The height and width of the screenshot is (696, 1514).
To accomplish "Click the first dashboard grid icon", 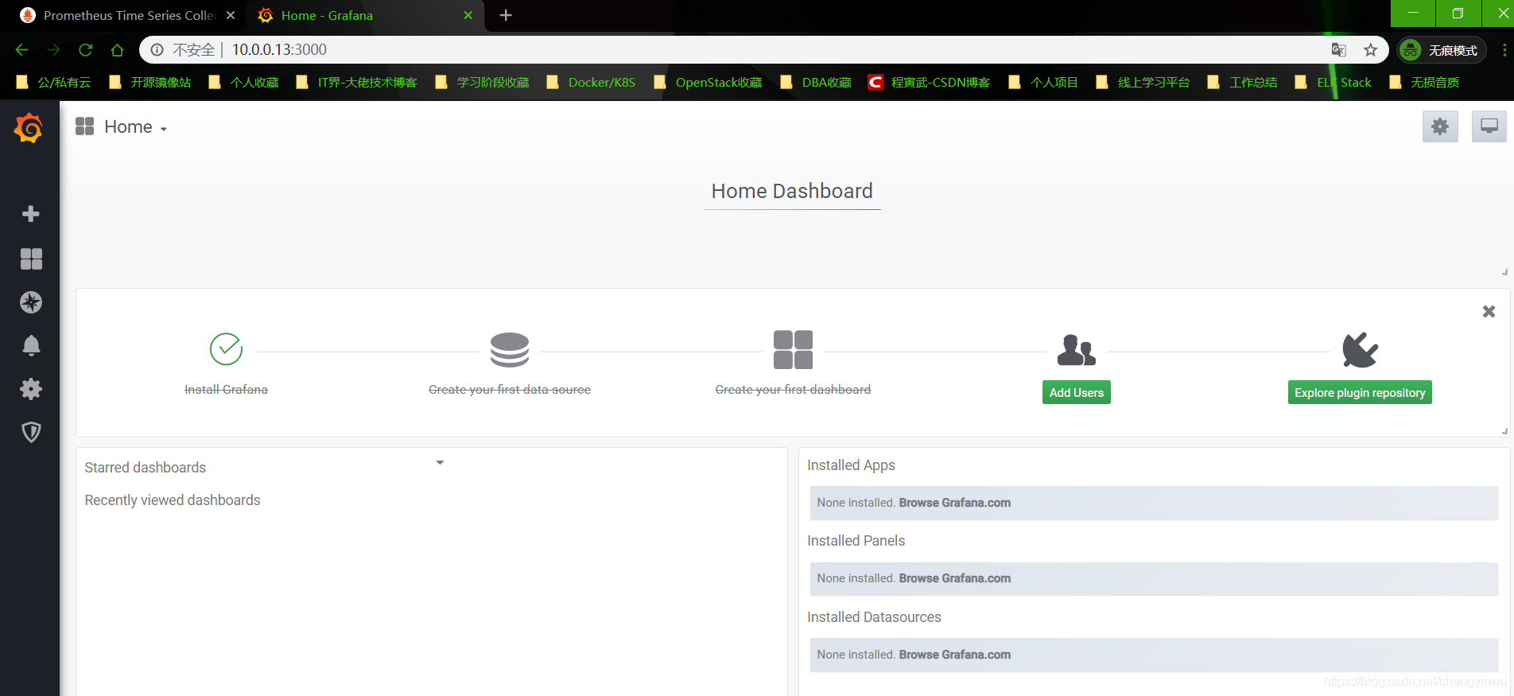I will [x=794, y=350].
